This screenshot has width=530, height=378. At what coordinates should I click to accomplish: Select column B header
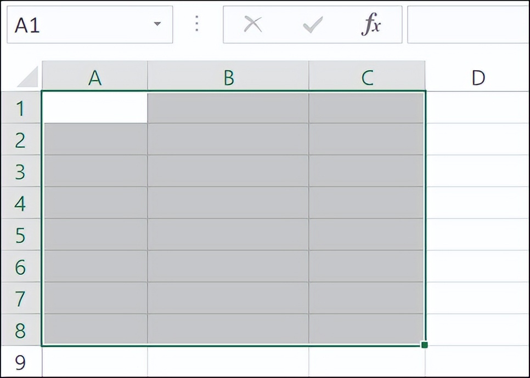[x=228, y=78]
